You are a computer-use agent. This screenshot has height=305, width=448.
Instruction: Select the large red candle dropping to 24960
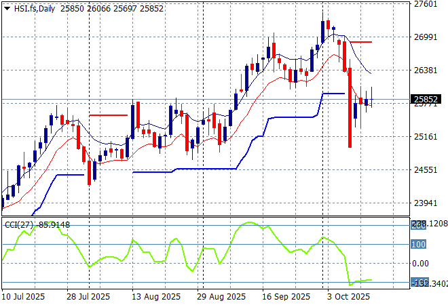click(350, 108)
